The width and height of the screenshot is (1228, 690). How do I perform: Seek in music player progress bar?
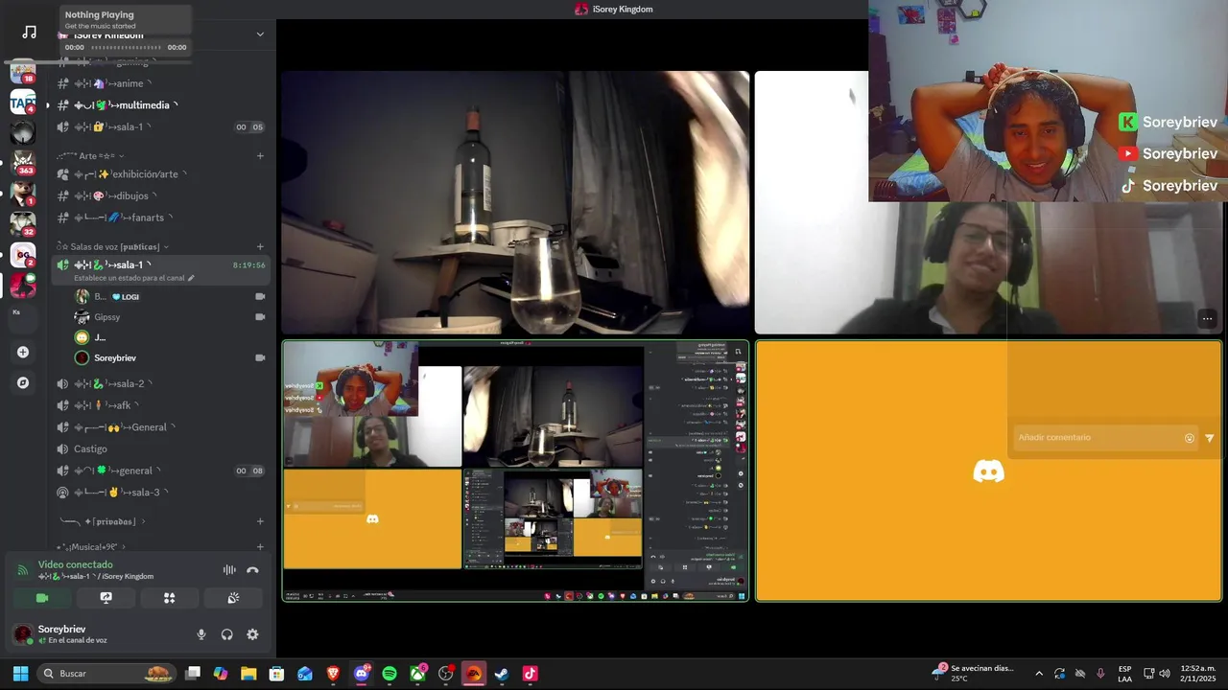pyautogui.click(x=126, y=47)
